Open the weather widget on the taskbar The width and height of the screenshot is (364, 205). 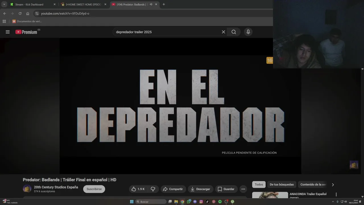click(x=10, y=202)
